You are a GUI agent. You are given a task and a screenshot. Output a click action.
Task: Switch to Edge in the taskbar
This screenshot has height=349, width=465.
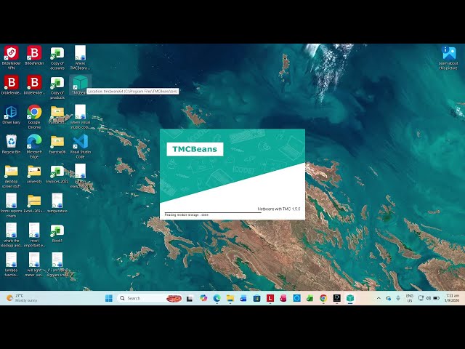point(217,298)
